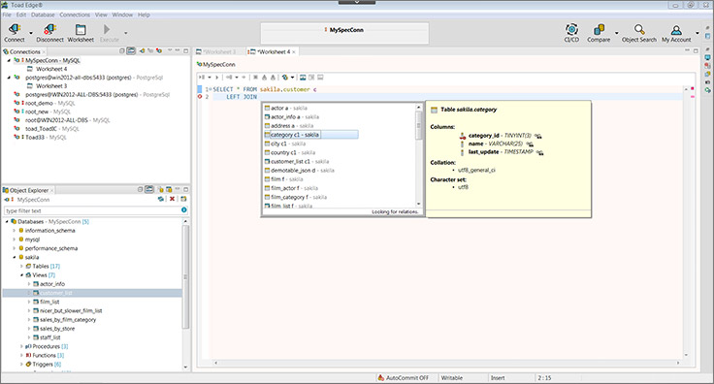Screen dimensions: 714x384
Task: Open the Edit menu
Action: (x=21, y=15)
